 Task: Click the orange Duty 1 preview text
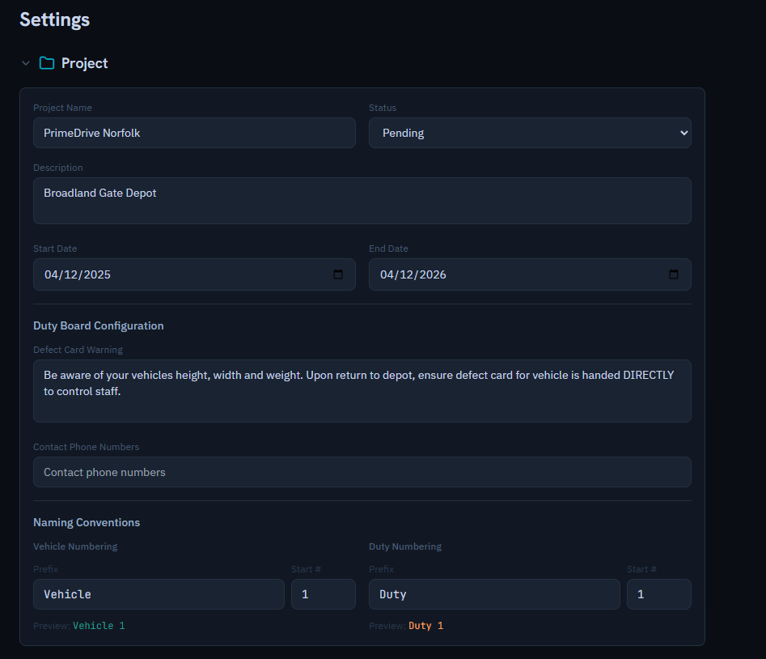click(425, 626)
